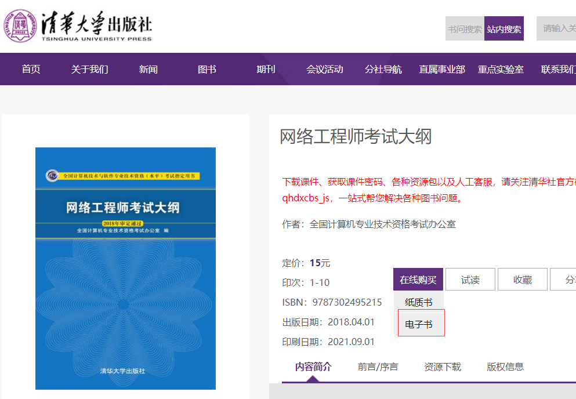This screenshot has width=576, height=399.
Task: Click the book cover thumbnail image
Action: point(125,268)
